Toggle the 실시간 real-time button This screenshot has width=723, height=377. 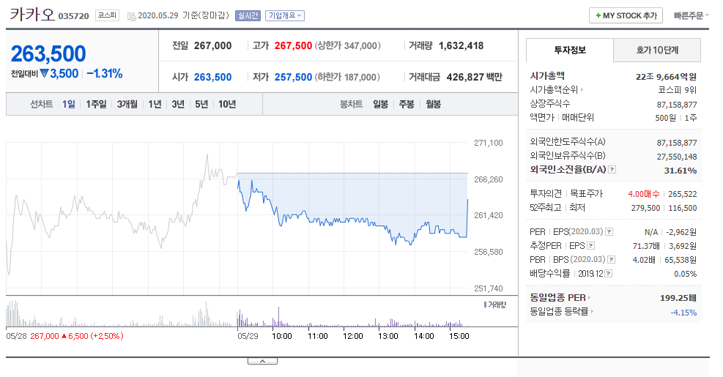click(248, 15)
